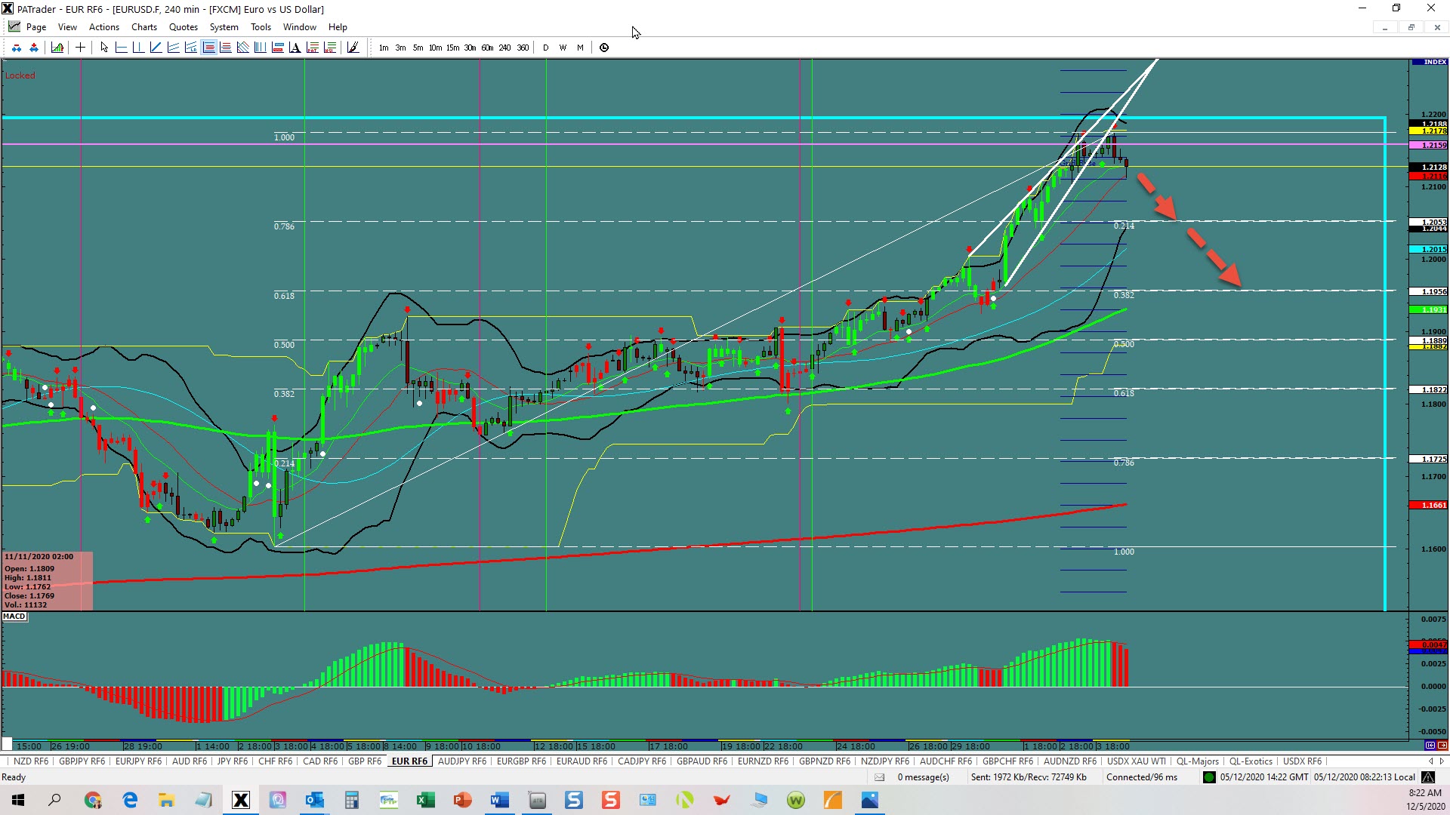Switch chart to 15m timeframe

[x=452, y=48]
